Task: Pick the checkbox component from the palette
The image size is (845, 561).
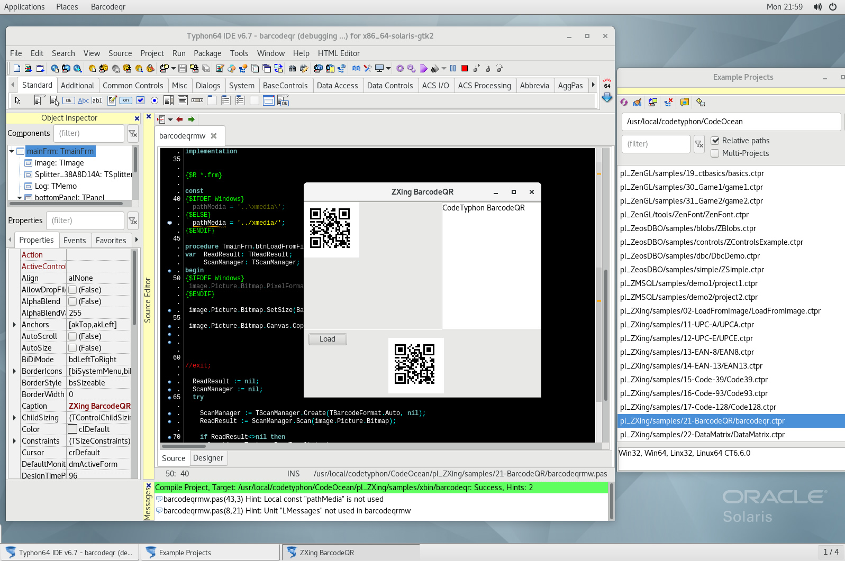Action: click(140, 100)
